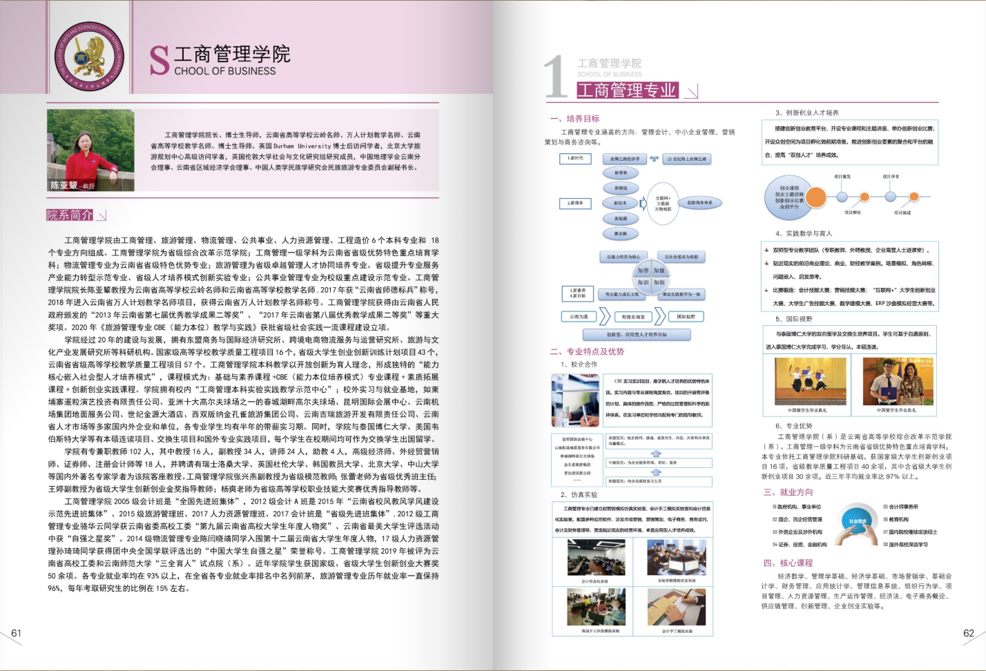Click the large gray number 1 on page 62
The image size is (986, 671).
coord(555,77)
